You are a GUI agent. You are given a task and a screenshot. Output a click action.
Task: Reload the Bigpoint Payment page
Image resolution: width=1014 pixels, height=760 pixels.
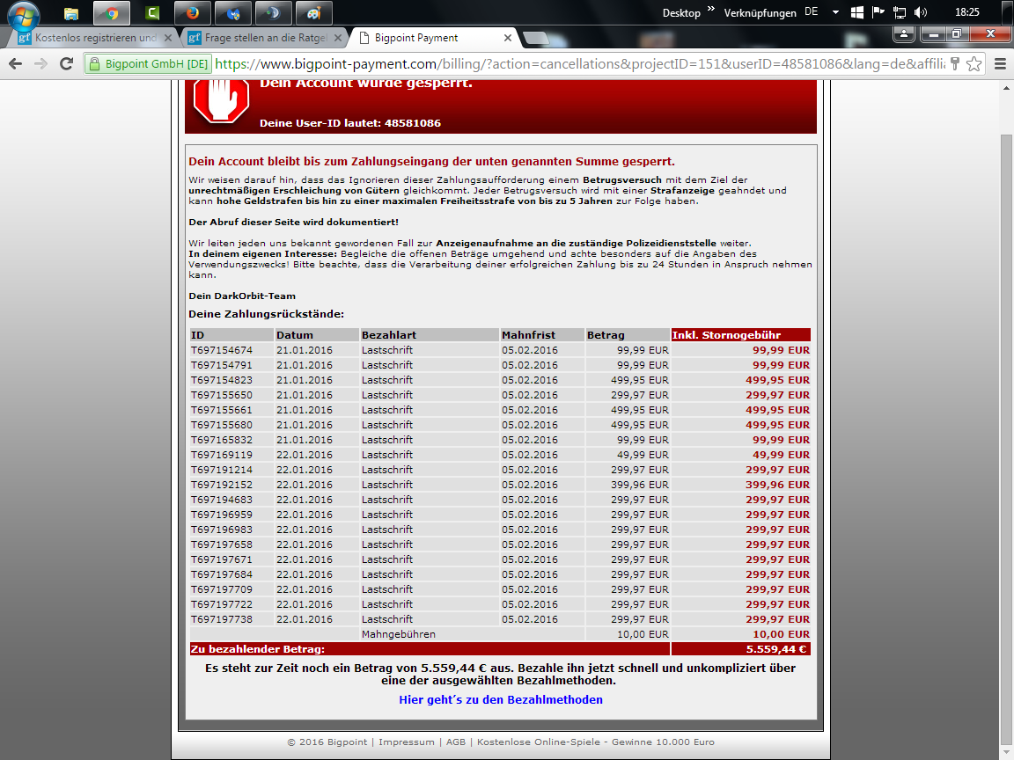[x=66, y=63]
